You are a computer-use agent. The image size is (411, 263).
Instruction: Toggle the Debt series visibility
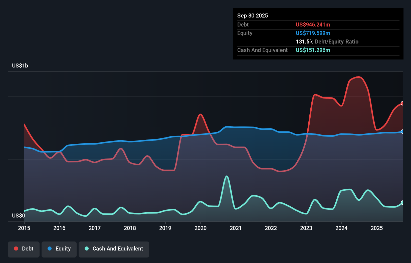tap(24, 248)
